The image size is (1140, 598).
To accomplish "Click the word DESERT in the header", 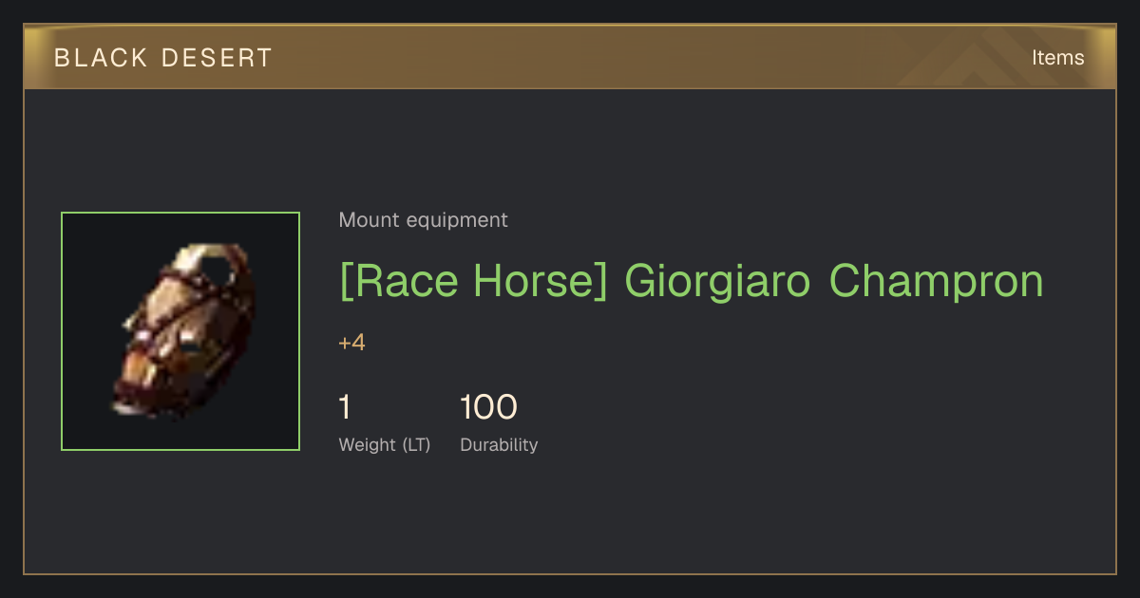I will coord(218,58).
